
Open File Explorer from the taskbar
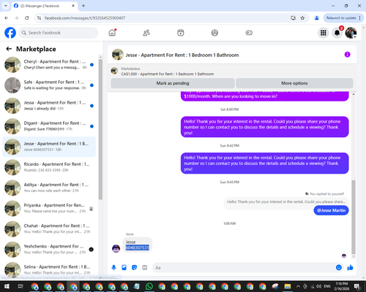coord(288,286)
